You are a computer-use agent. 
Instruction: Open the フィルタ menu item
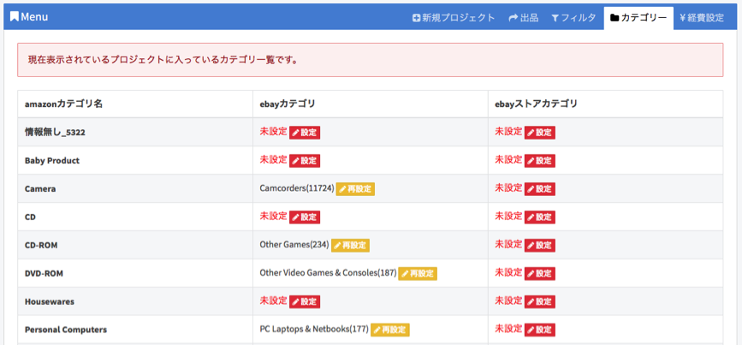coord(573,17)
